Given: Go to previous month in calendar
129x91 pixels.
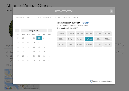Looking at the screenshot, I should point(17,31).
